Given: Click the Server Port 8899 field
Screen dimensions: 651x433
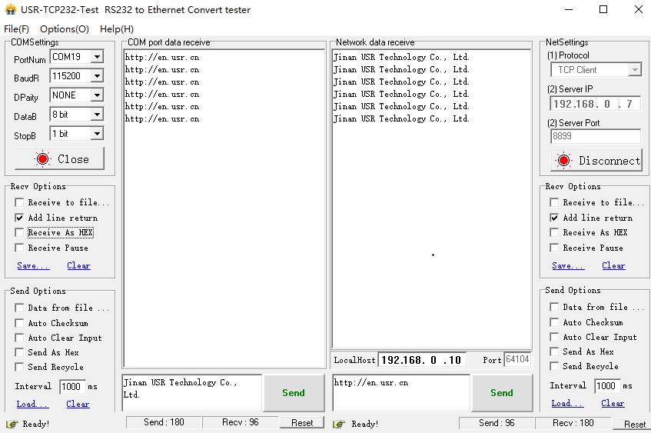Looking at the screenshot, I should click(596, 136).
